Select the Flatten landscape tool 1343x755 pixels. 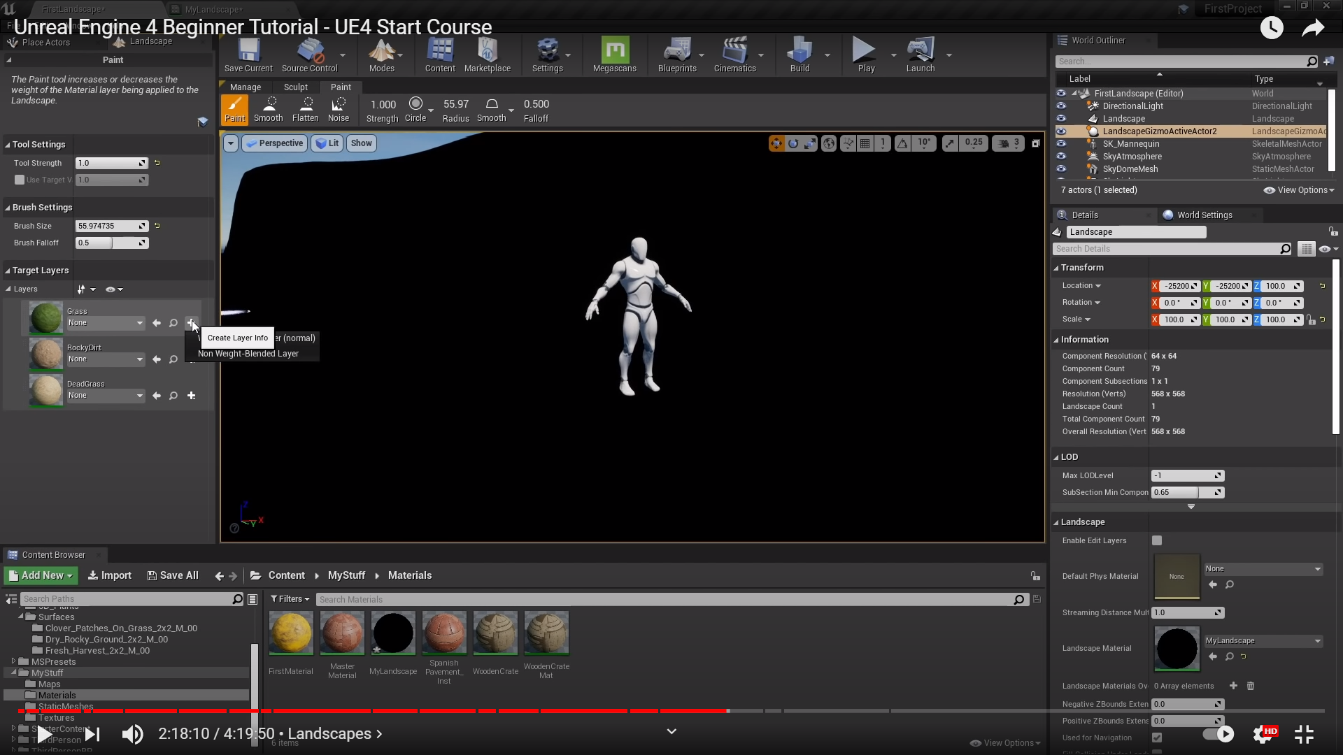[305, 110]
